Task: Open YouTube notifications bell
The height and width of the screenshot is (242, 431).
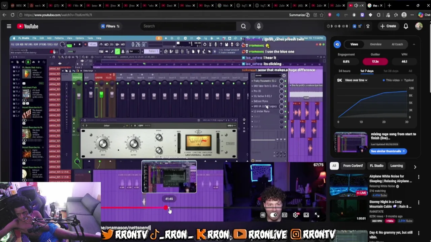Action: 406,26
